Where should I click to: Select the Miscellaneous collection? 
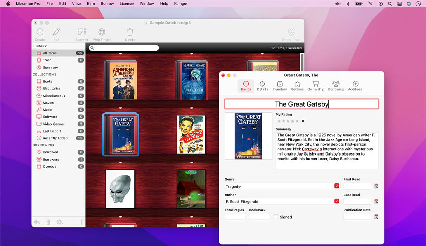59,96
